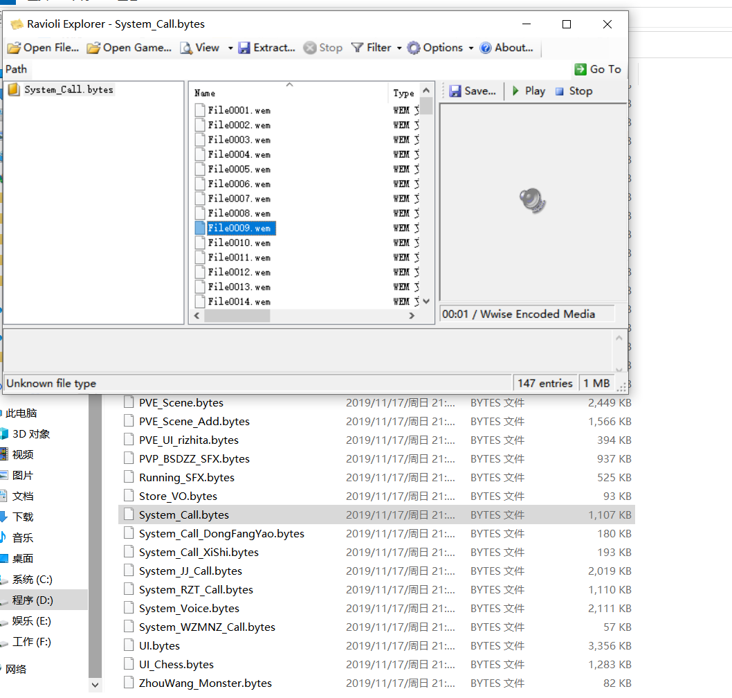The width and height of the screenshot is (732, 698).
Task: Click the Go To button
Action: [598, 69]
